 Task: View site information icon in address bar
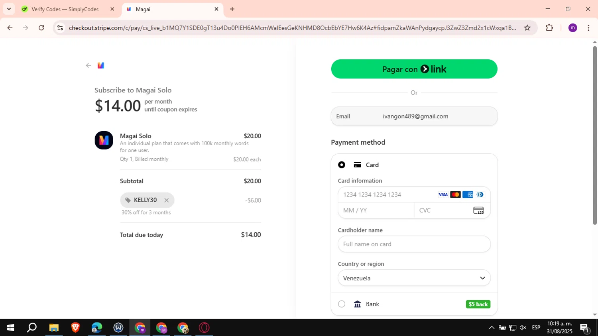[x=60, y=28]
